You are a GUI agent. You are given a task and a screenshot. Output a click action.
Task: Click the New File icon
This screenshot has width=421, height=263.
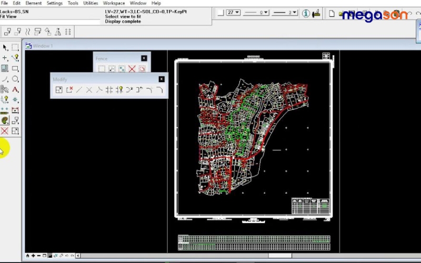coord(332,13)
